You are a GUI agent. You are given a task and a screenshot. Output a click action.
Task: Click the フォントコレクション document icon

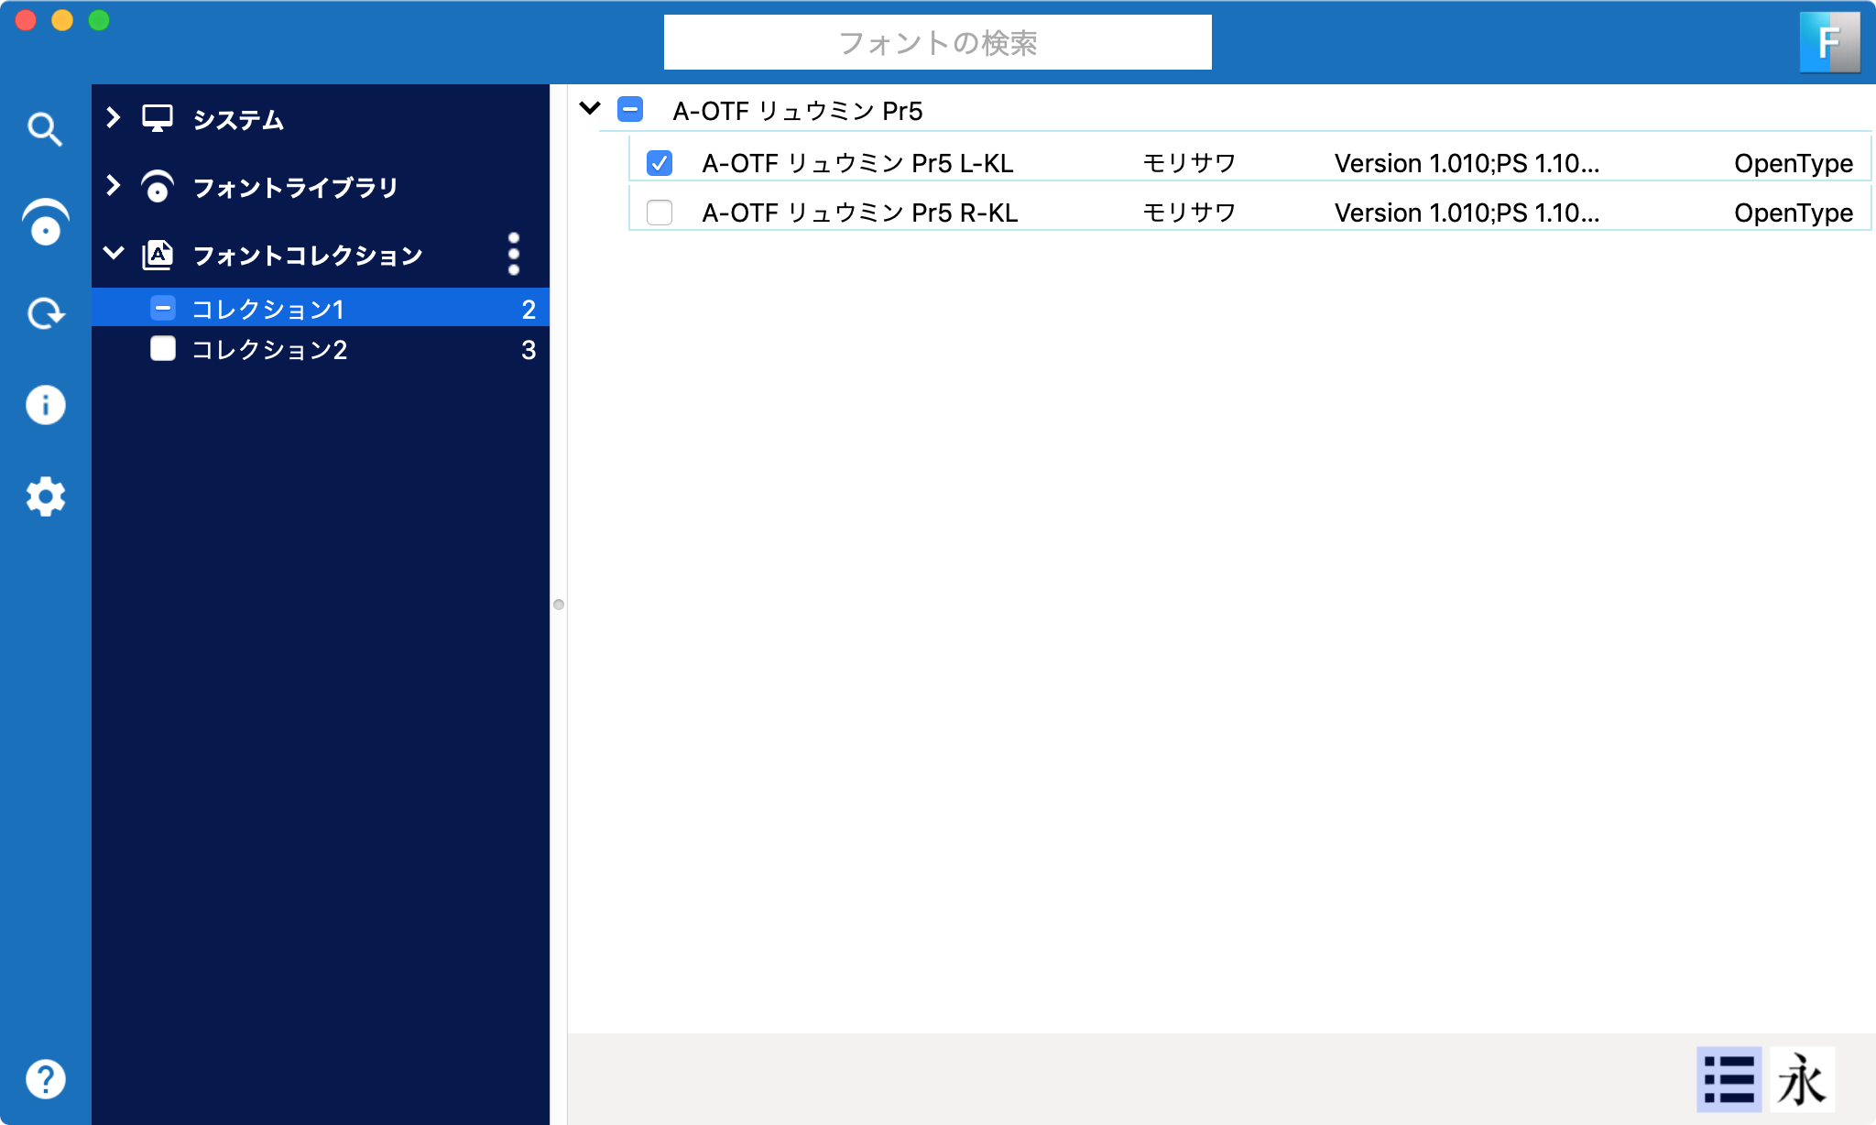158,255
